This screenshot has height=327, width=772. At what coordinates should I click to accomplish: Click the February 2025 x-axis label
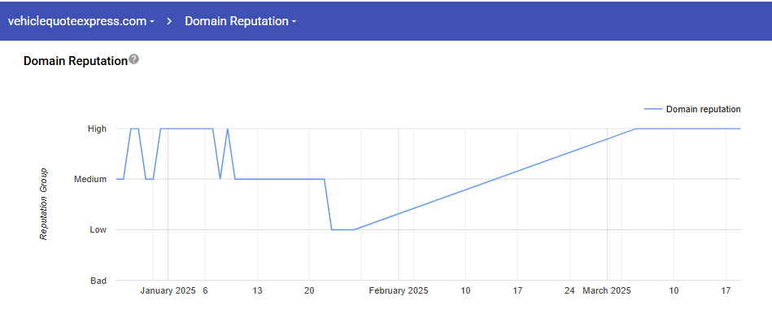pos(399,290)
